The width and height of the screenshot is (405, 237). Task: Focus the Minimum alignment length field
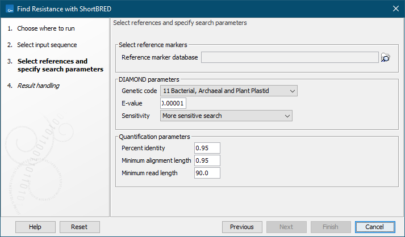[207, 160]
